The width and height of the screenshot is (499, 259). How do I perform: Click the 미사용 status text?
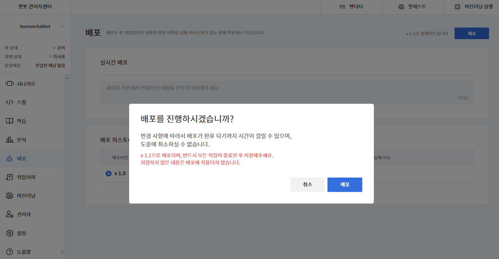pos(59,57)
